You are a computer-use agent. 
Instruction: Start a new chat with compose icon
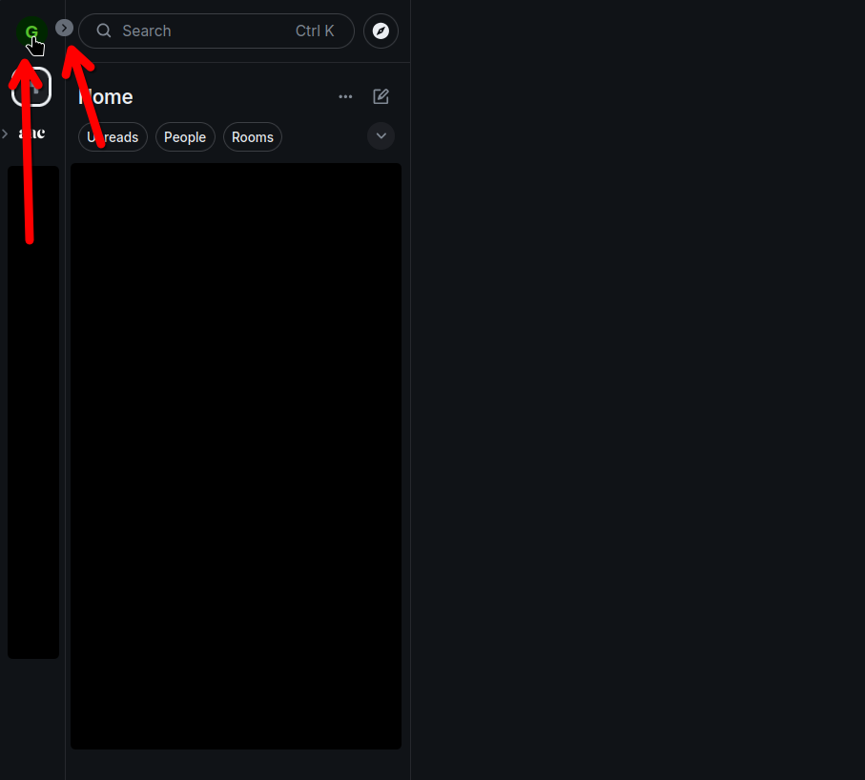(x=381, y=96)
